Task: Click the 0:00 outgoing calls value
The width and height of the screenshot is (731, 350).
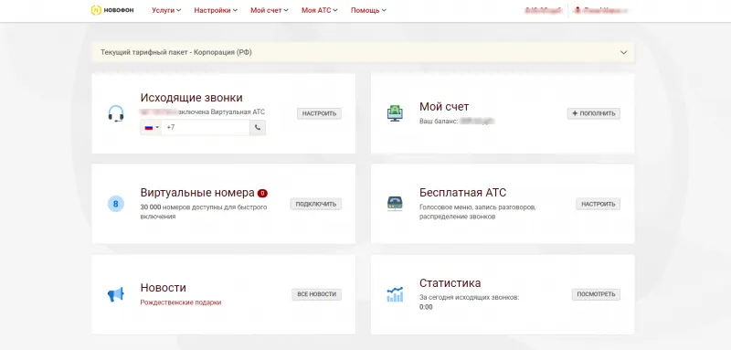Action: click(x=426, y=307)
